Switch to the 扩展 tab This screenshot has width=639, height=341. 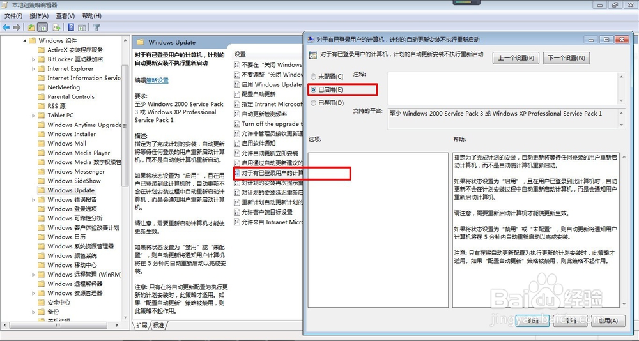(x=141, y=325)
